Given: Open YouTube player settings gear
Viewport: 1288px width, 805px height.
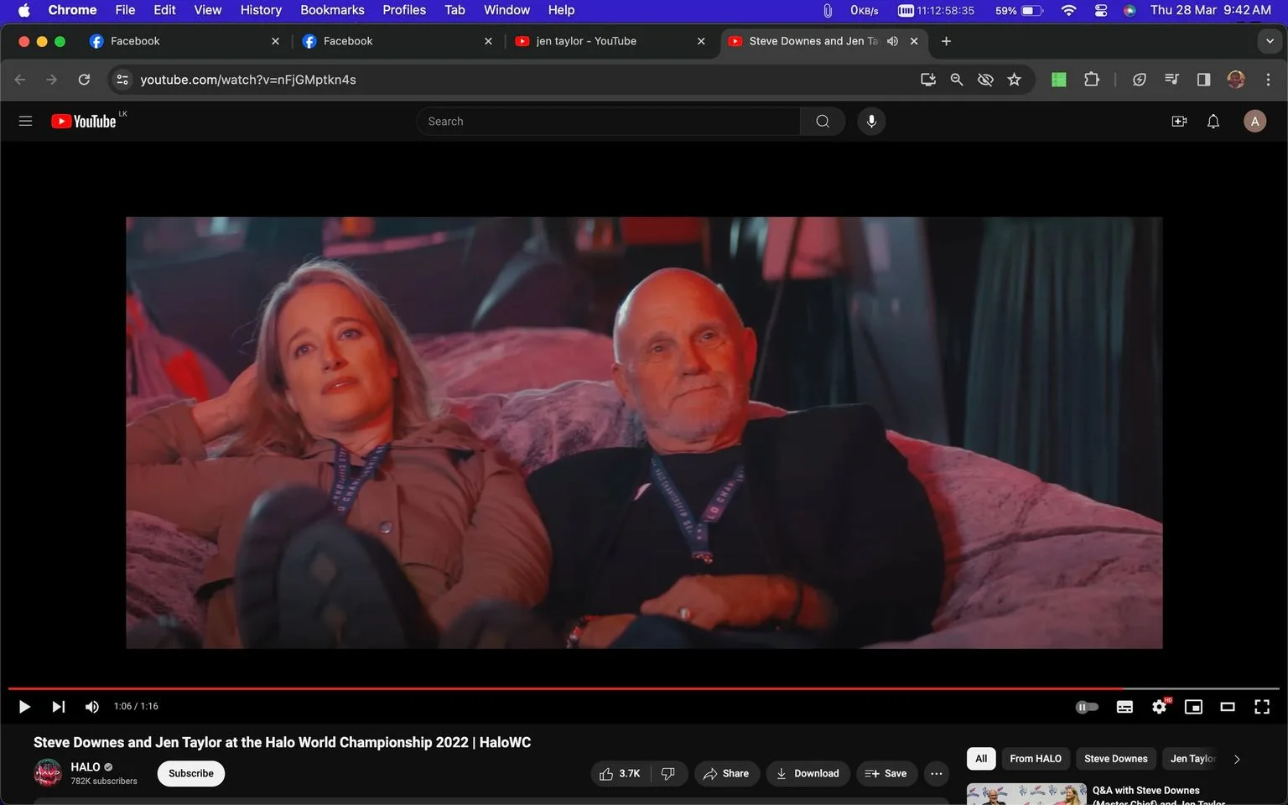Looking at the screenshot, I should [x=1160, y=707].
